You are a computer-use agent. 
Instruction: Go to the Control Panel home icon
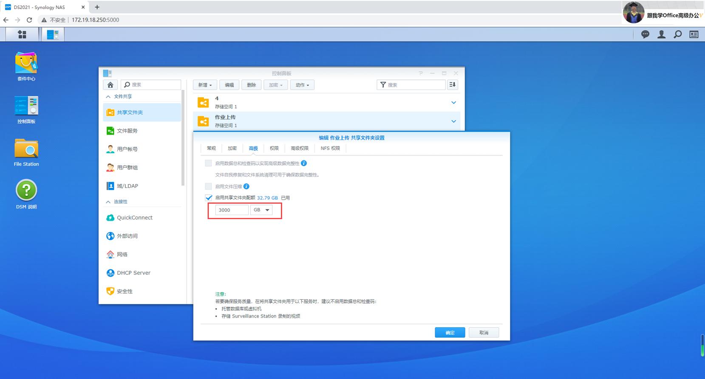(x=110, y=85)
